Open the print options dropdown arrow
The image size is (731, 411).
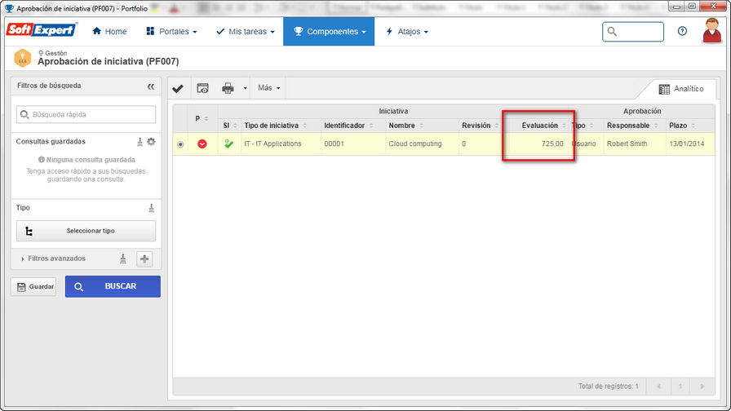click(245, 88)
